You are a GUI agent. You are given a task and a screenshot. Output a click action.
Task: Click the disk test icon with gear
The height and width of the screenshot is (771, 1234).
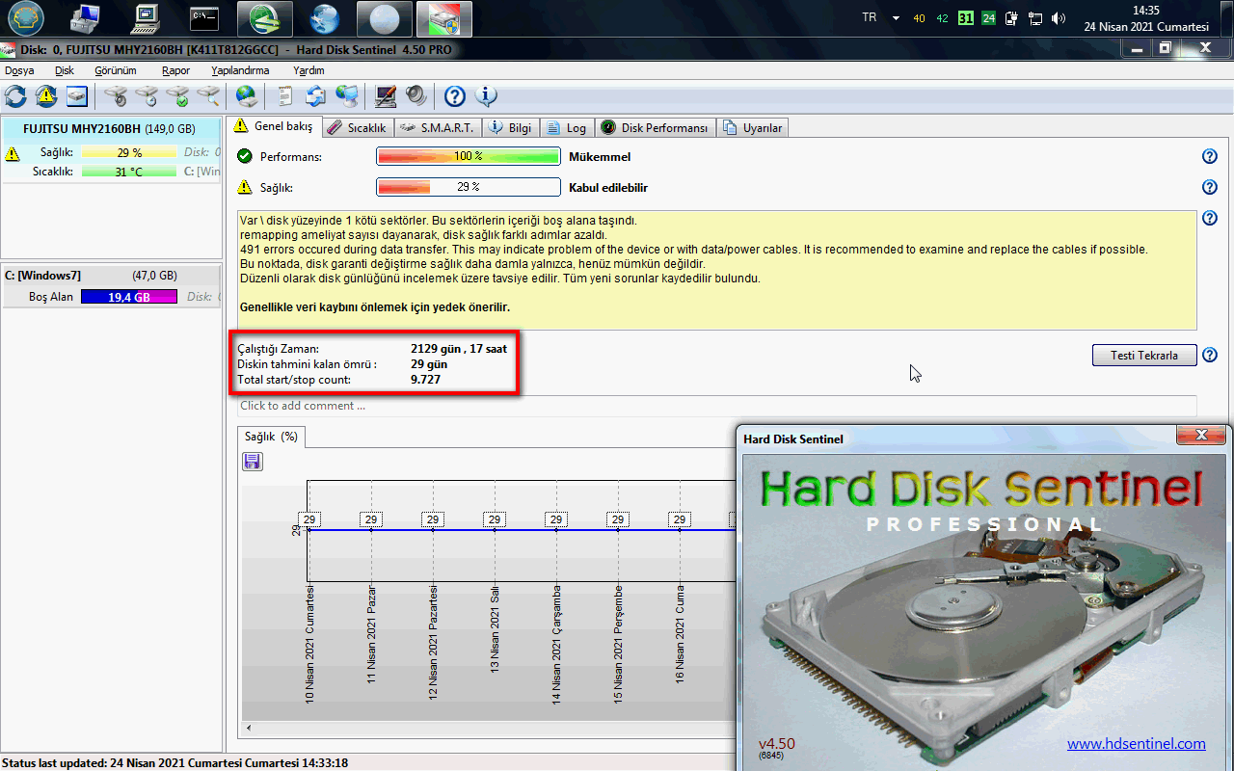[x=116, y=96]
